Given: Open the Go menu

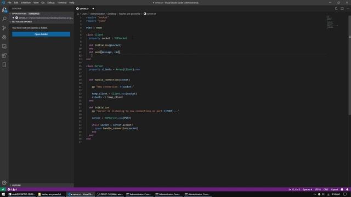Looking at the screenshot, I should pos(43,3).
